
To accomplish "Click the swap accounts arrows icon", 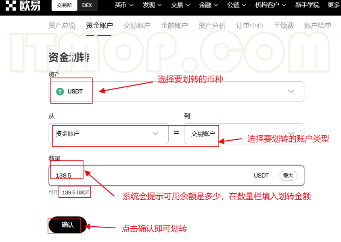I will point(176,133).
